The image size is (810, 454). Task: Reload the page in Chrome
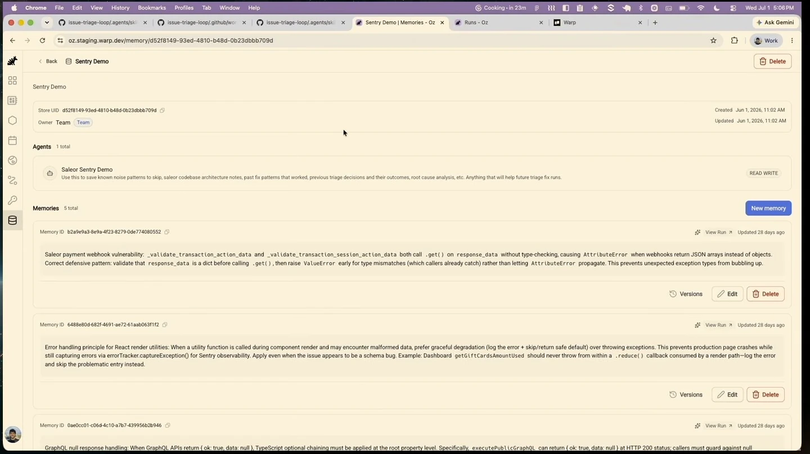pos(42,41)
